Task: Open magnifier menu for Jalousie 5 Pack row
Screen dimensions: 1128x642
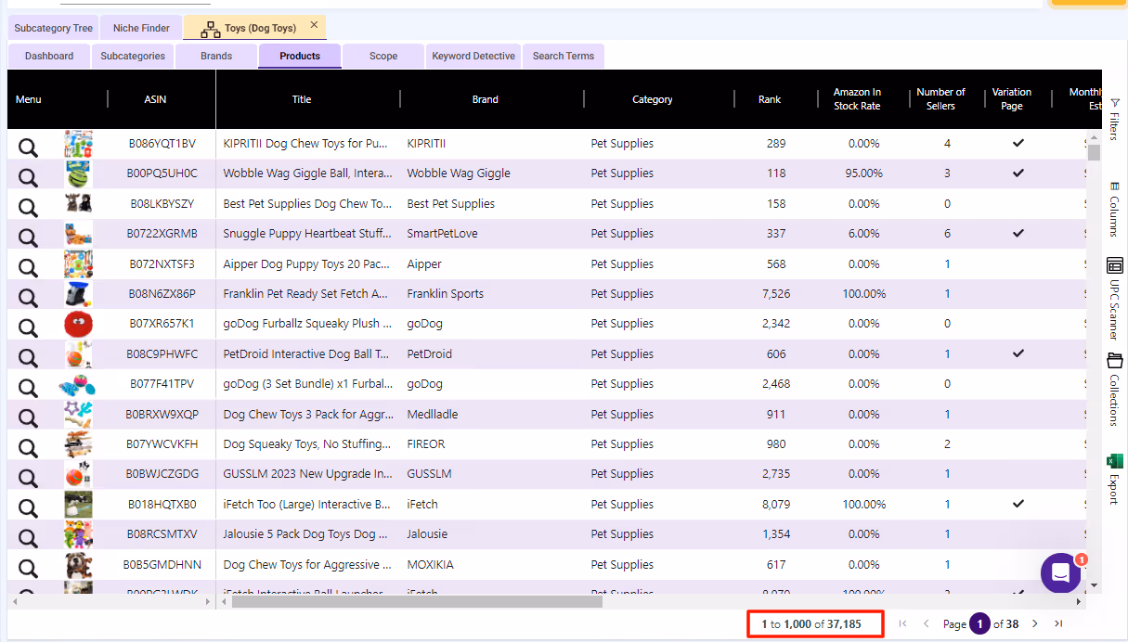Action: [28, 537]
